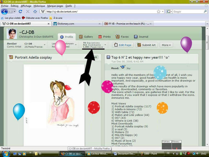This screenshot has height=157, width=209.
Task: Go back using Firefox back arrow
Action: (x=4, y=12)
